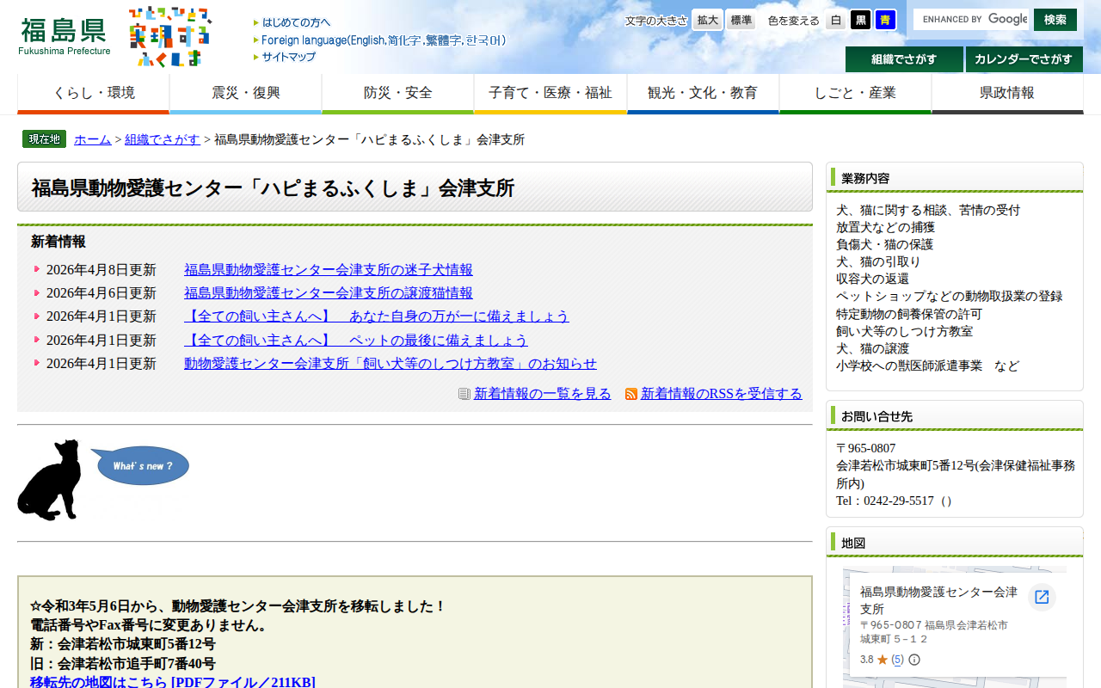Viewport: 1101px width, 688px height.
Task: Click the map place title 福島県動物愛護センター会津支所
Action: pyautogui.click(x=938, y=600)
